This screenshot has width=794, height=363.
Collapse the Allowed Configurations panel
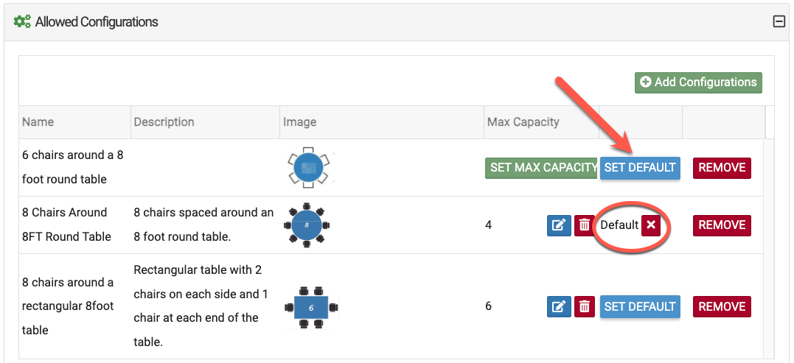pos(779,22)
